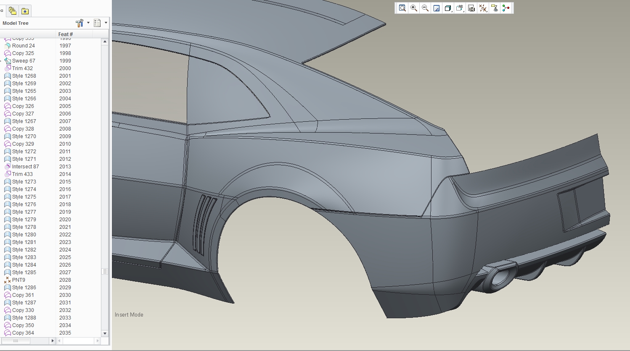630x351 pixels.
Task: Select the Copy 330 feature
Action: (x=23, y=310)
